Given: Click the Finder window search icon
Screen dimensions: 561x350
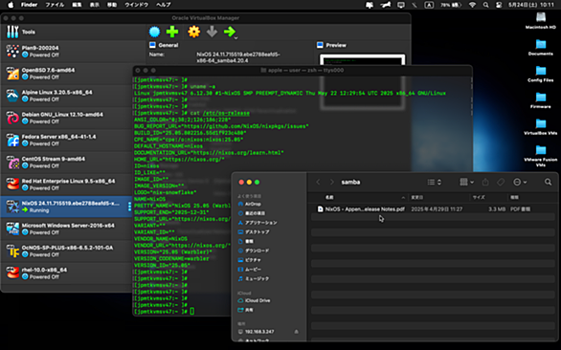Looking at the screenshot, I should point(549,183).
